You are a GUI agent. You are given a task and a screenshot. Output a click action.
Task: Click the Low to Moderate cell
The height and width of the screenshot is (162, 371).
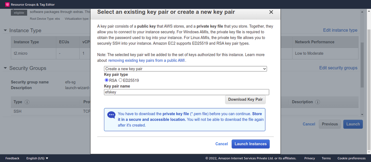325,54
